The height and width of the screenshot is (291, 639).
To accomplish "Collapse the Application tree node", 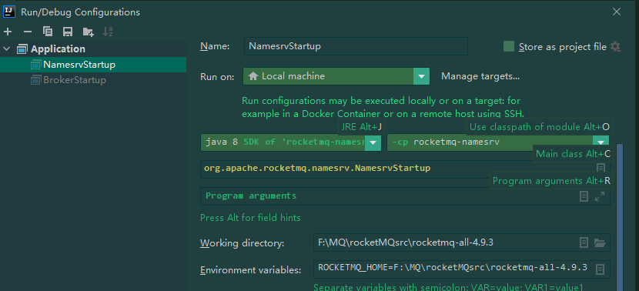I will (x=6, y=49).
